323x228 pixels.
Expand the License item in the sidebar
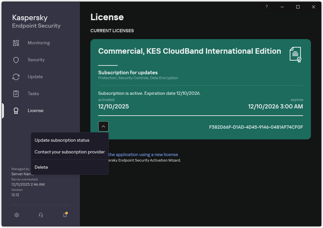tap(35, 110)
